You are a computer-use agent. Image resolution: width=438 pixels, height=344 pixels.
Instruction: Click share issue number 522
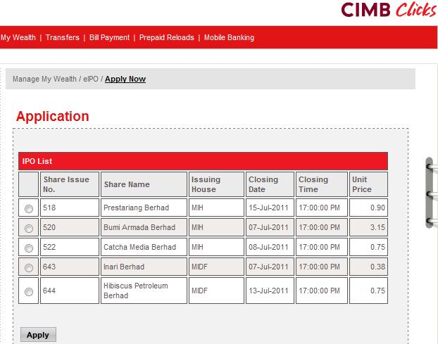tap(49, 247)
